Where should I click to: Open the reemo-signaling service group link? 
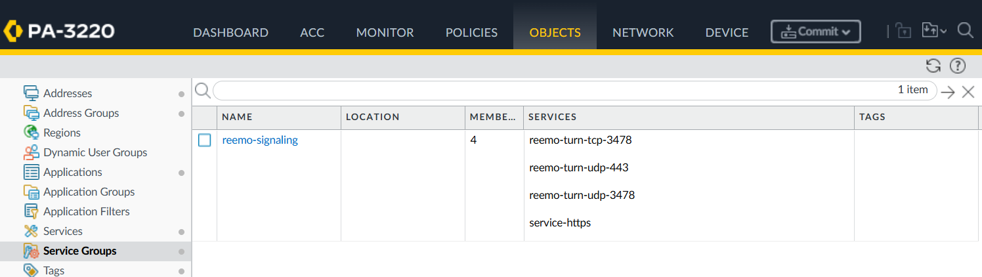click(x=260, y=140)
